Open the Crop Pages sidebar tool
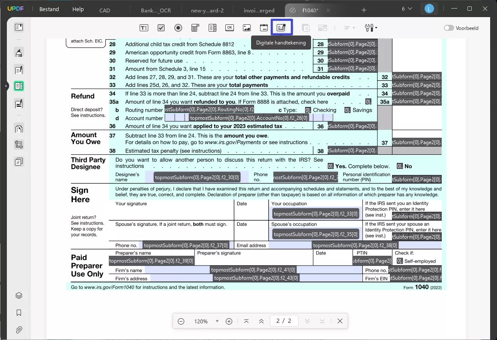 click(19, 145)
